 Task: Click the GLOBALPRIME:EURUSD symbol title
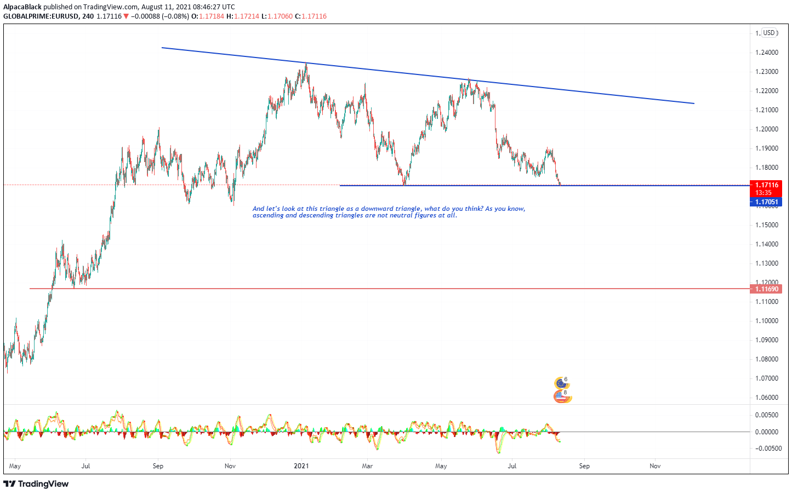pyautogui.click(x=41, y=16)
